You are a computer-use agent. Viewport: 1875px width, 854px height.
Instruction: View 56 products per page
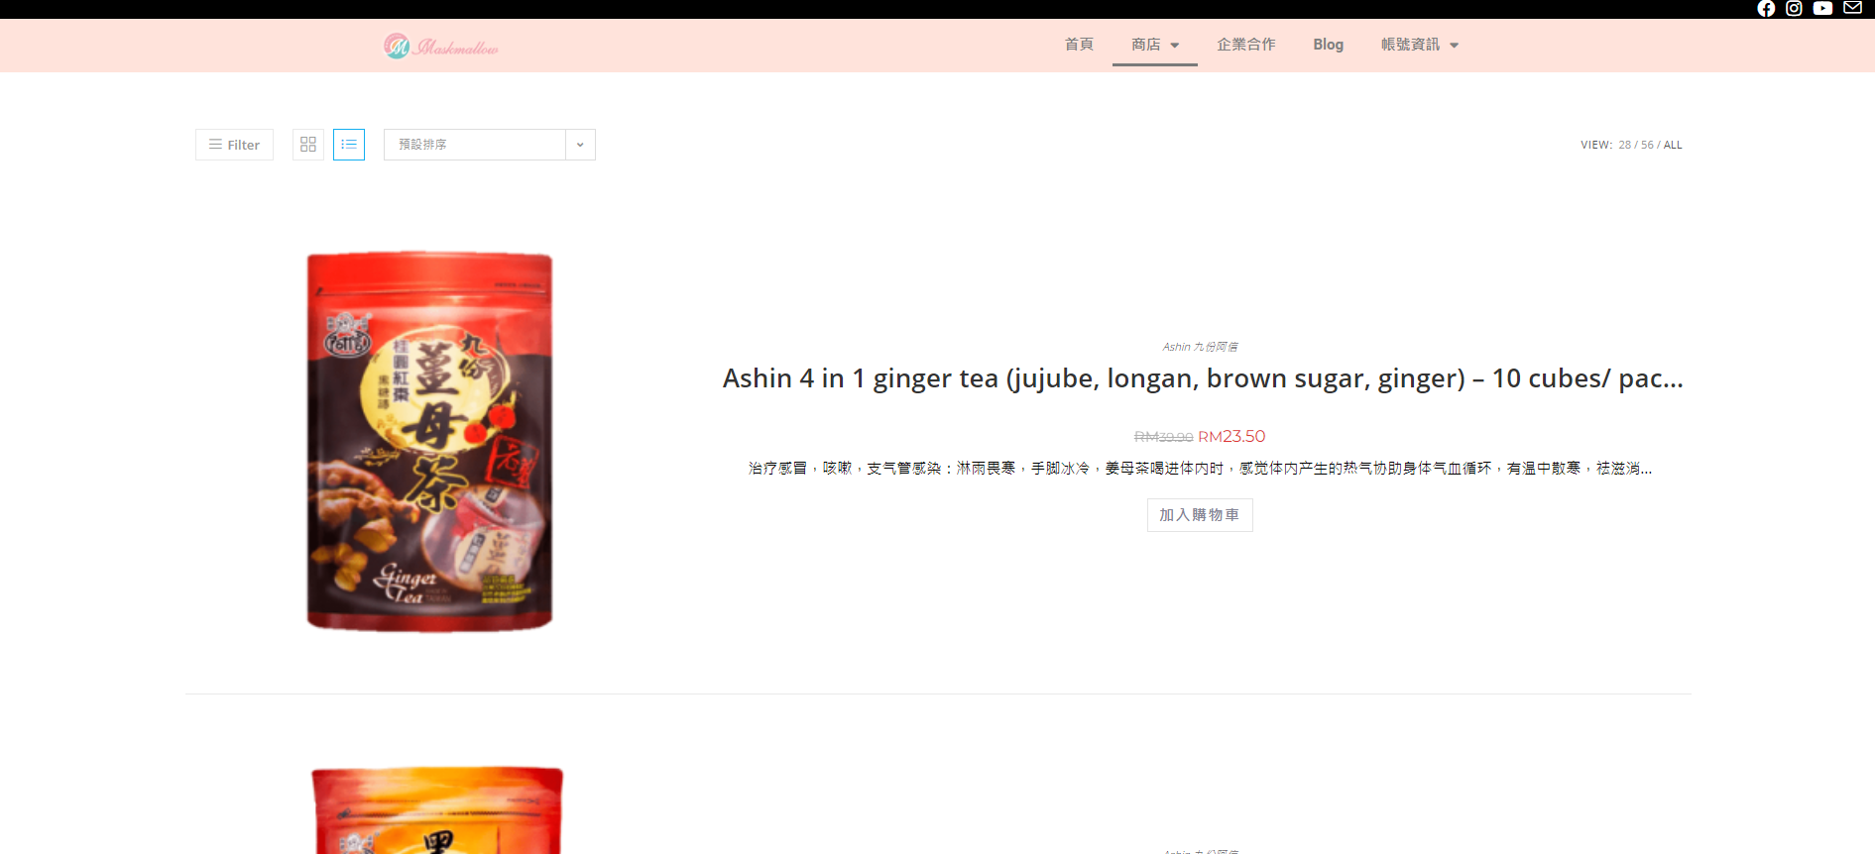pyautogui.click(x=1647, y=145)
